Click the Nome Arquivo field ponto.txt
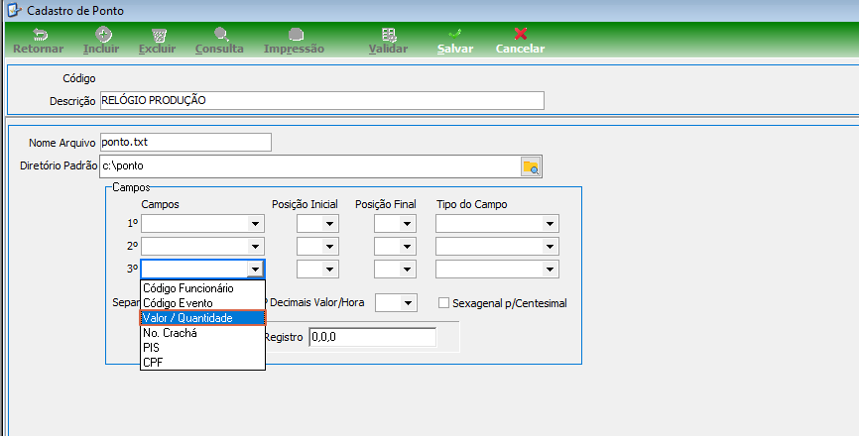This screenshot has height=436, width=859. pos(185,143)
